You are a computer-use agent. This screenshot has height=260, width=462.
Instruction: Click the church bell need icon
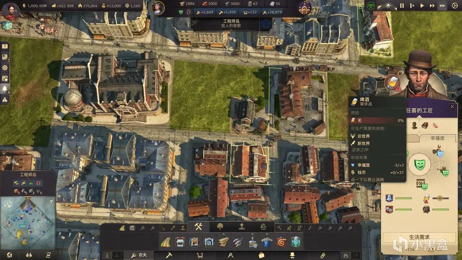[x=389, y=198]
